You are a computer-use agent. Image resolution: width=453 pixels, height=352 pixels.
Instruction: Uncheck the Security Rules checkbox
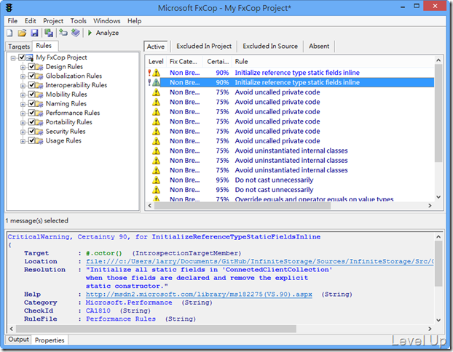coord(31,132)
